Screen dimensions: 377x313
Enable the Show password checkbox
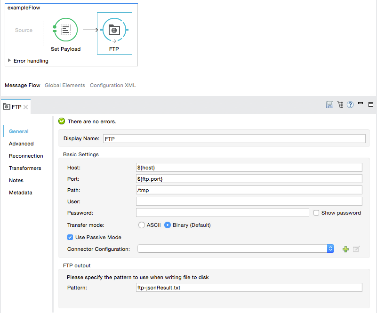coord(316,213)
